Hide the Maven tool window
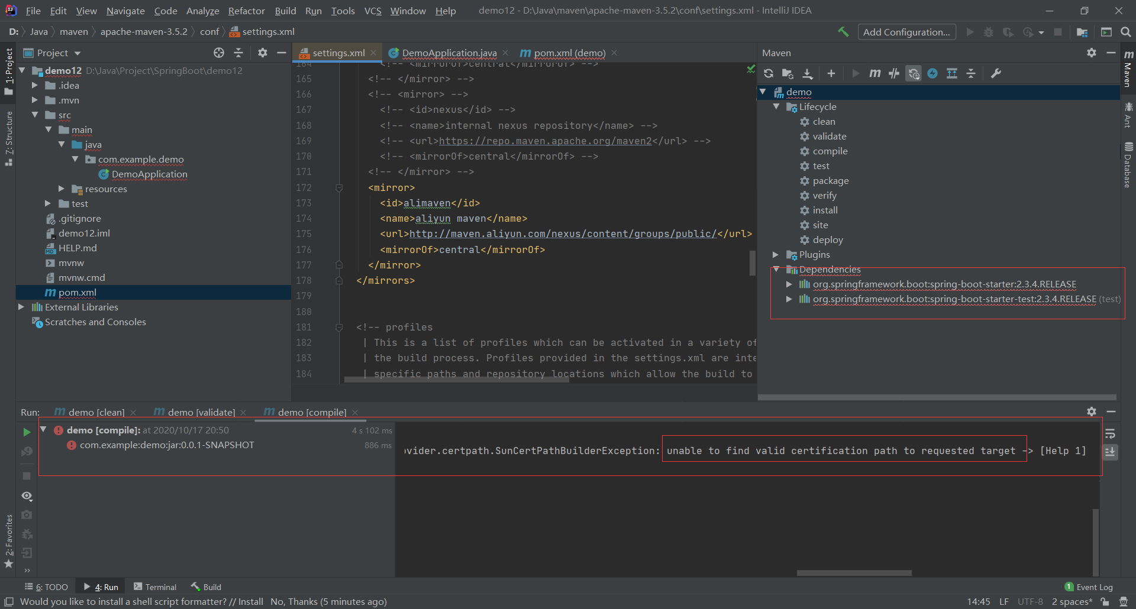 pos(1111,53)
